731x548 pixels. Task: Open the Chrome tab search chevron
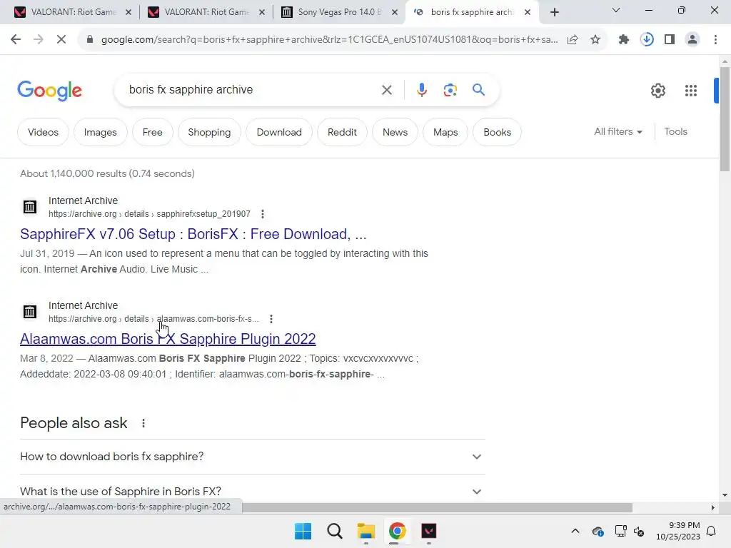point(616,10)
